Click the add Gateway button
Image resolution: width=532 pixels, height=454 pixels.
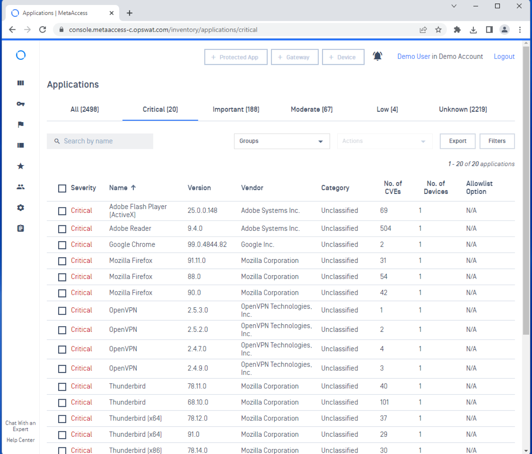pyautogui.click(x=295, y=57)
